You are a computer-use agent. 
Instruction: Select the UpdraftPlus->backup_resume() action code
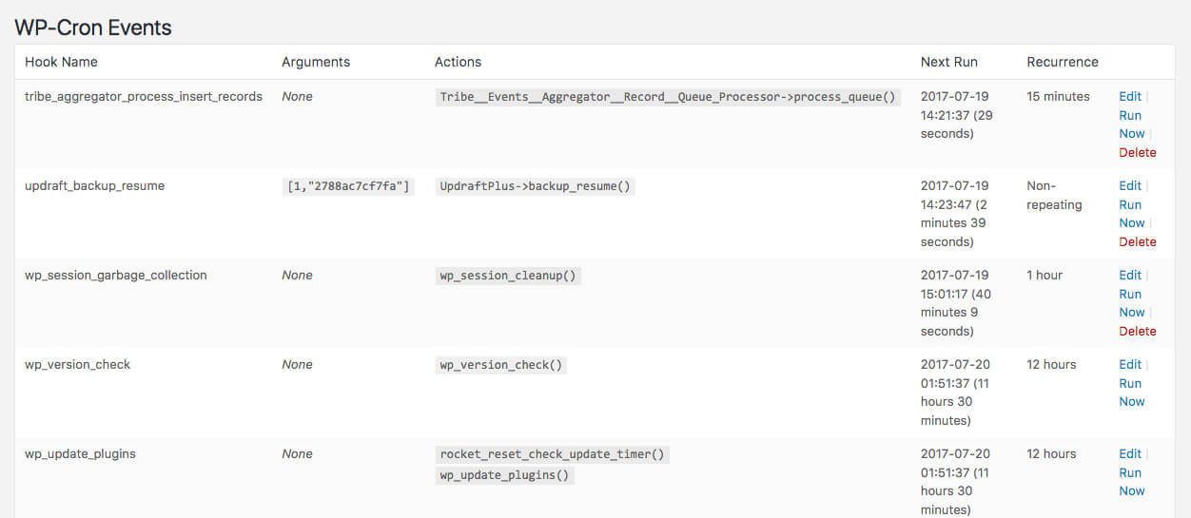click(536, 186)
